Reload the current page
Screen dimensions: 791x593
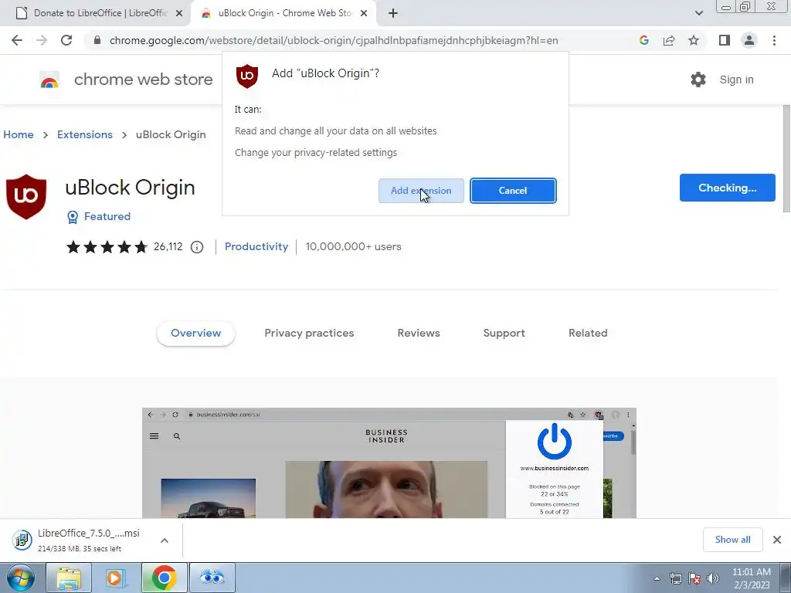tap(66, 40)
